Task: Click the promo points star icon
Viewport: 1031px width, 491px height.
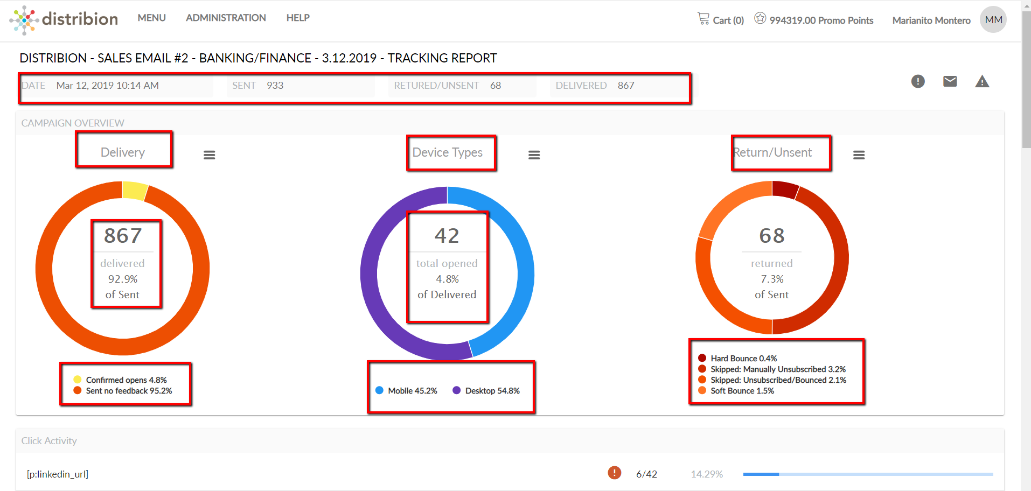Action: [x=760, y=18]
